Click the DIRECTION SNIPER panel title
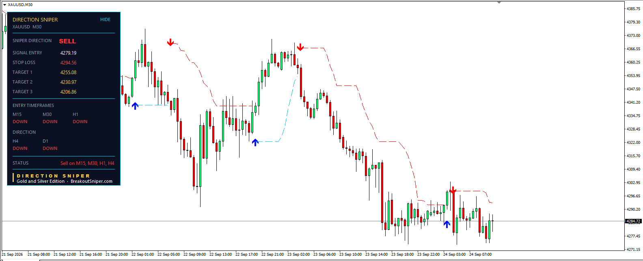643x261 pixels. tap(35, 19)
